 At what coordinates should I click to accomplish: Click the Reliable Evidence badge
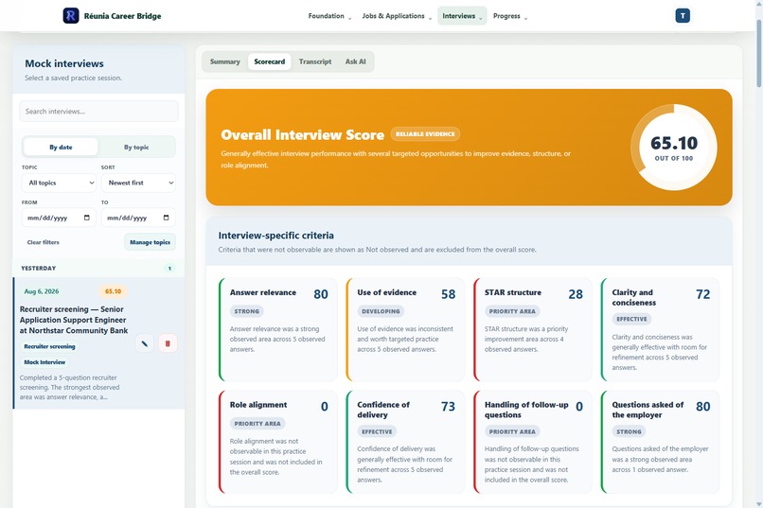click(425, 134)
